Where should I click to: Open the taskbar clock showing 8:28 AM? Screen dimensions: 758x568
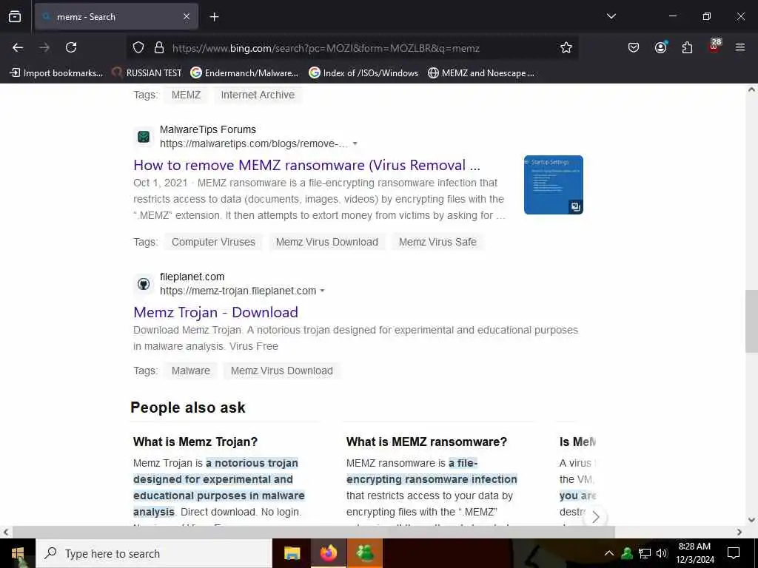coord(694,553)
